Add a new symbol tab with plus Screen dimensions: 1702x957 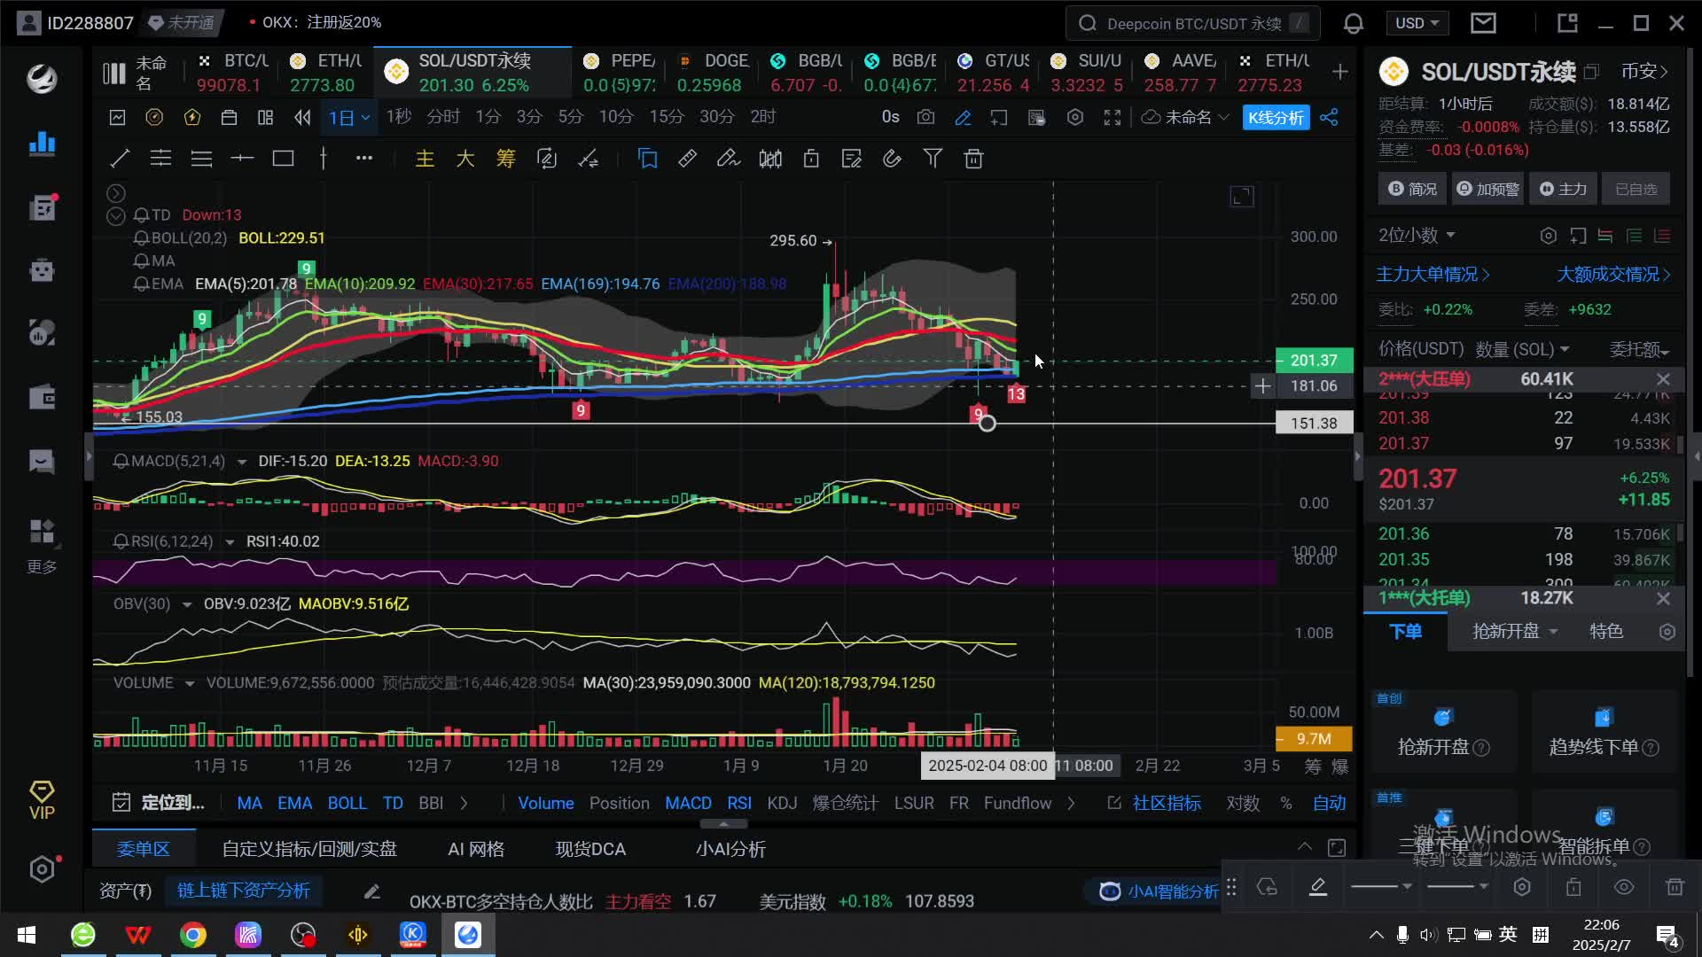[x=1339, y=72]
